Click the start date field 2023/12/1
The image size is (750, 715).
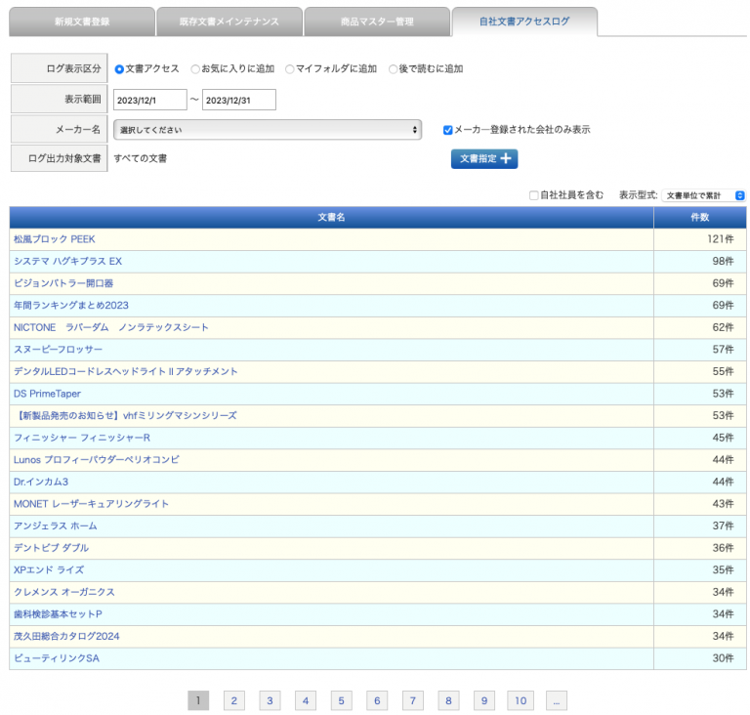pyautogui.click(x=149, y=100)
